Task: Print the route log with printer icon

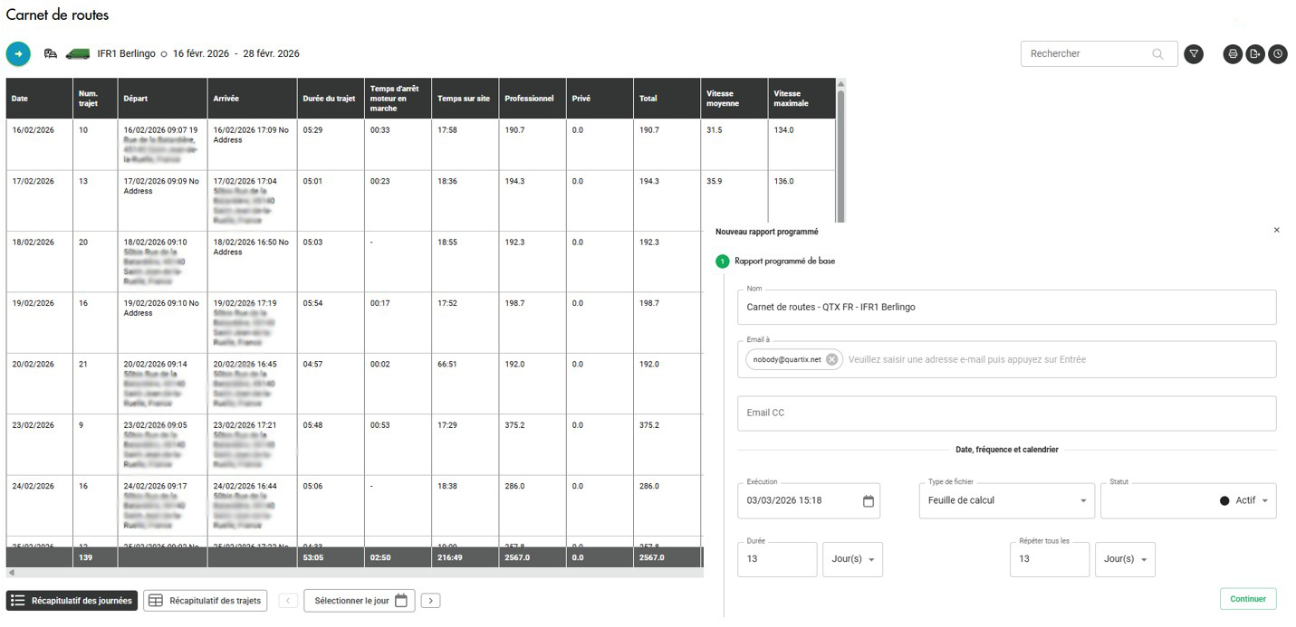Action: coord(1233,54)
